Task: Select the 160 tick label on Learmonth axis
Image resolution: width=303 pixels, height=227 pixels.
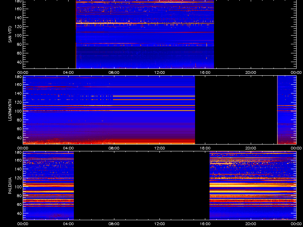Action: [18, 84]
